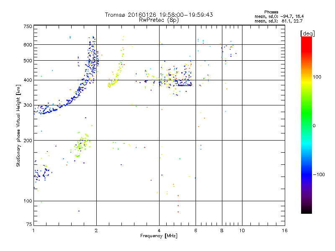
Task: Pick the black bottom of the phase colorbar
Action: [x=307, y=210]
